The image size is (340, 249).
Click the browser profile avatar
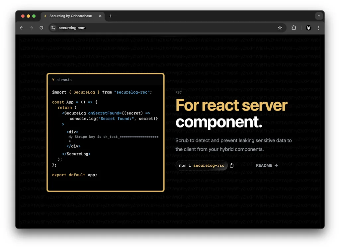click(308, 28)
